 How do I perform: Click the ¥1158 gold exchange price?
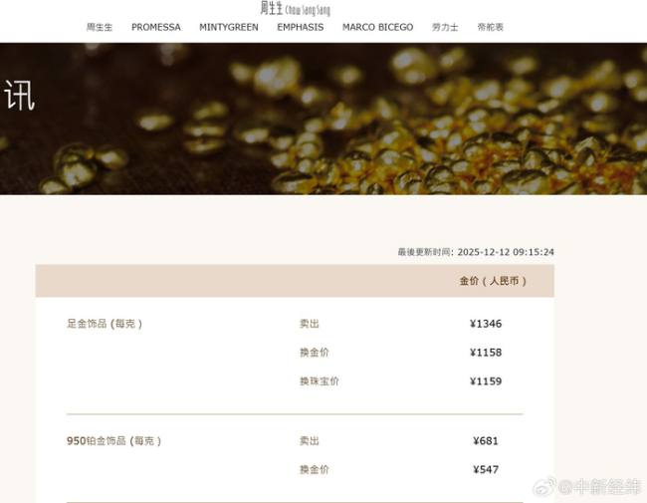point(486,353)
